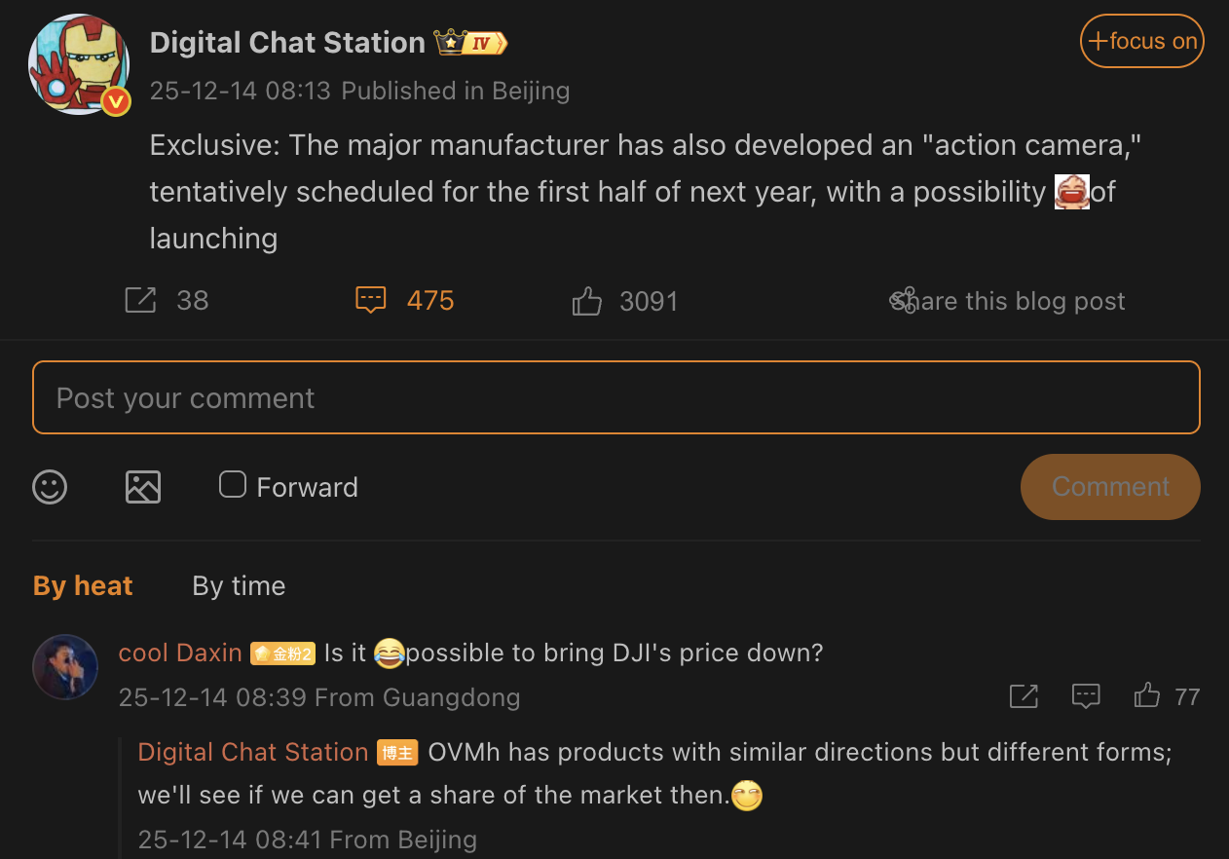This screenshot has width=1229, height=859.
Task: Sort comments By heat
Action: pos(83,585)
